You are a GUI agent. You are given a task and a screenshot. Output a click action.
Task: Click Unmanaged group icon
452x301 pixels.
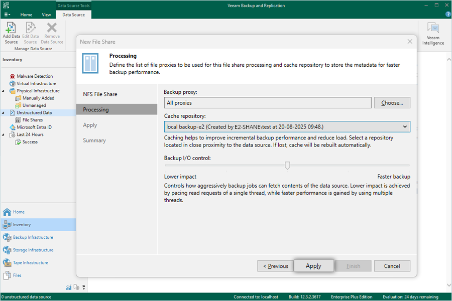click(18, 105)
